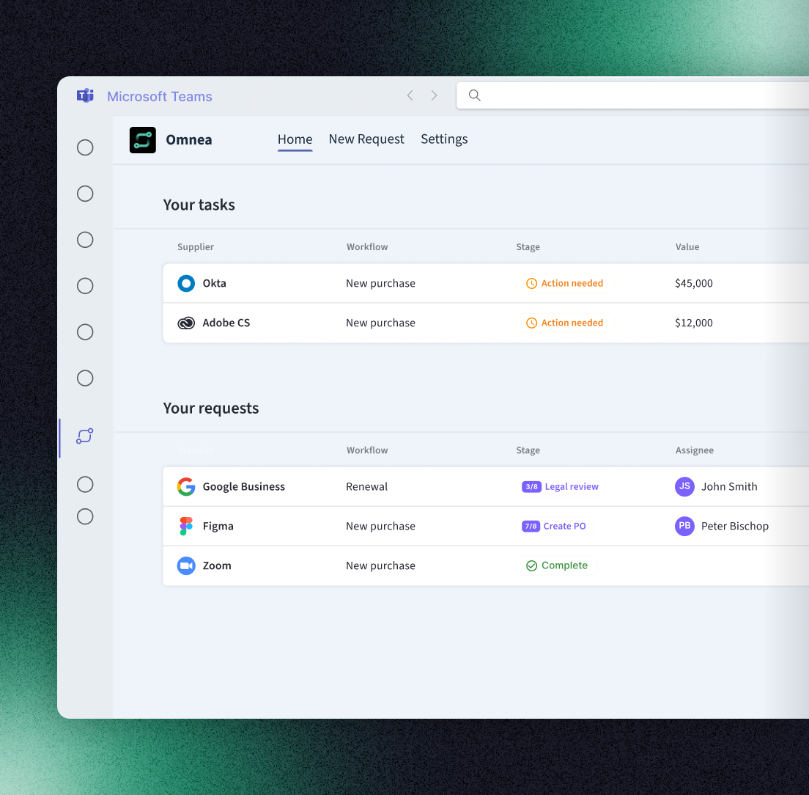
Task: Select the Okta supplier name
Action: click(215, 283)
